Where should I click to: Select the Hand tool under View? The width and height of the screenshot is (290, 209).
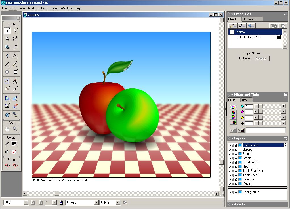point(7,129)
